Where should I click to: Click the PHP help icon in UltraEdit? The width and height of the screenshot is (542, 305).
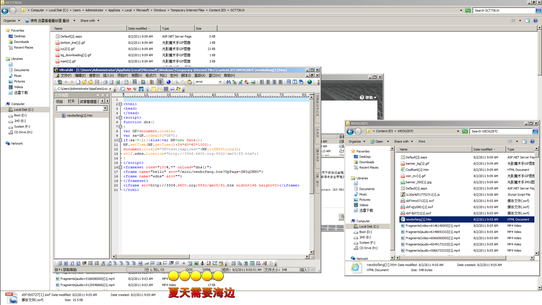click(x=166, y=89)
